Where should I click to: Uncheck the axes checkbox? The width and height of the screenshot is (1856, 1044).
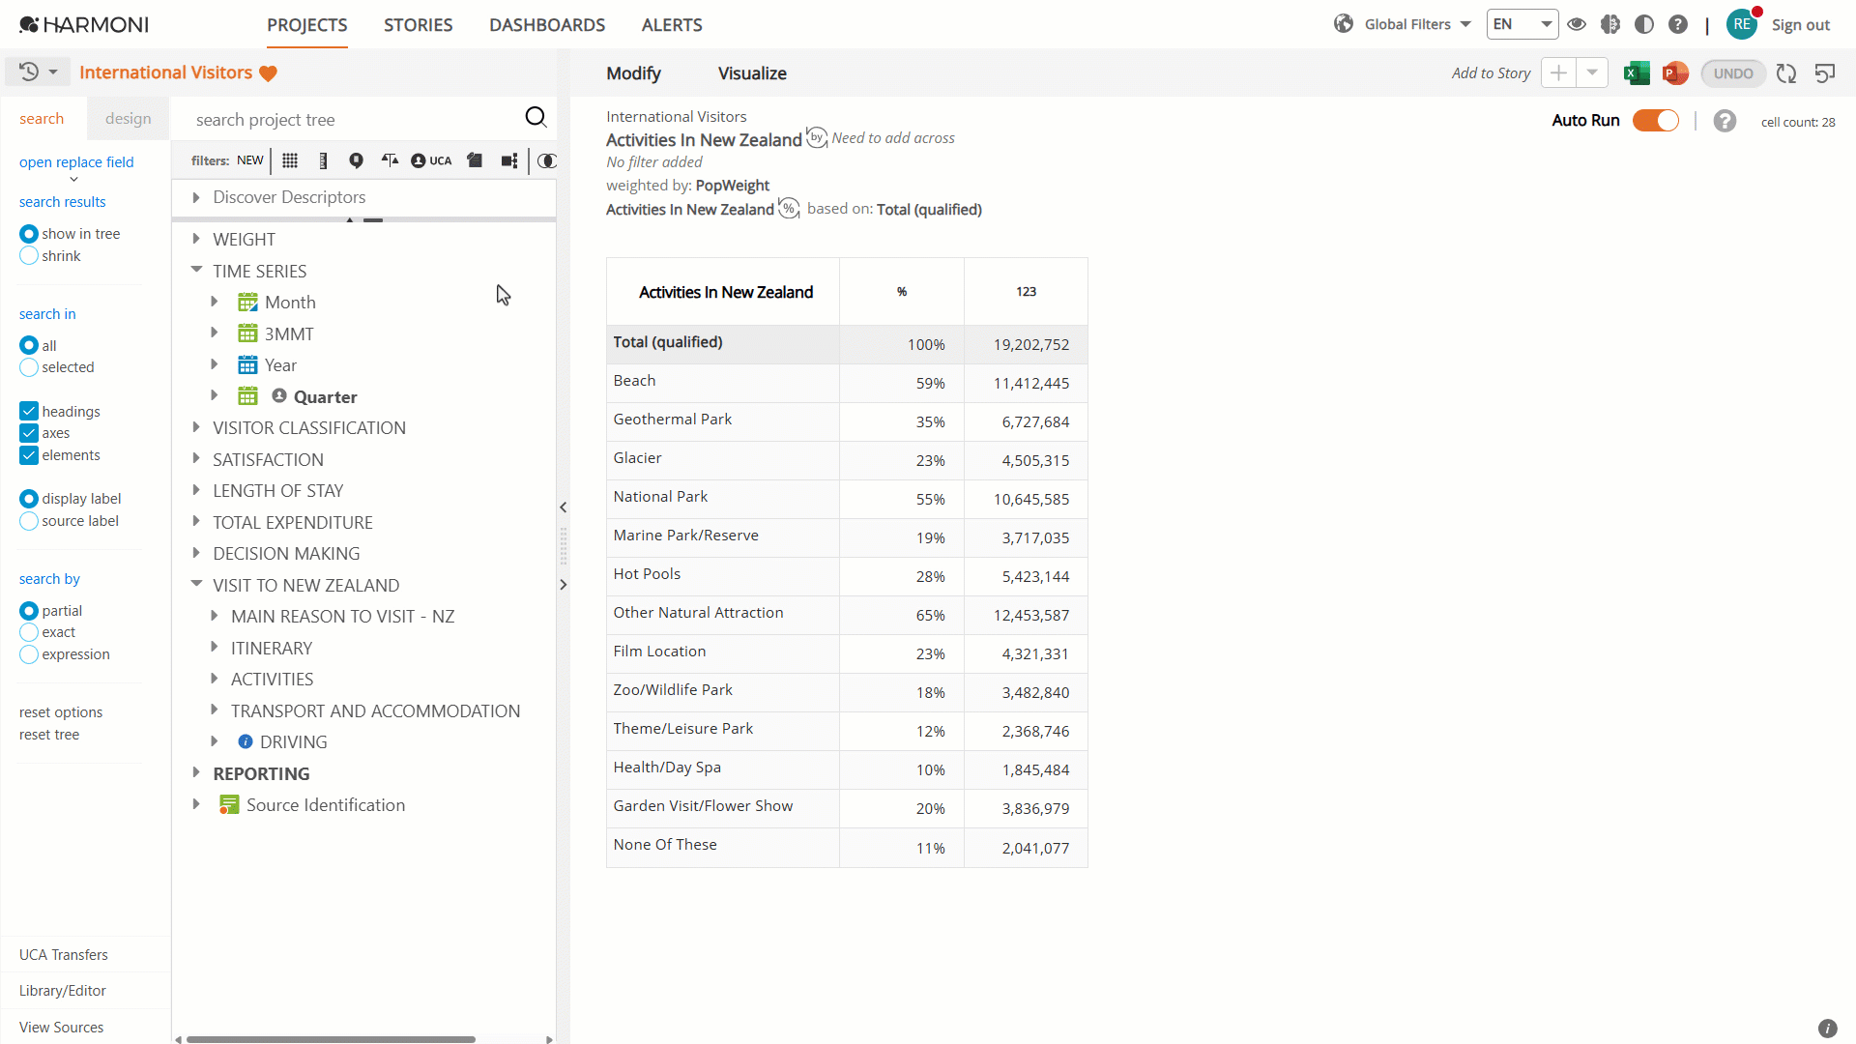29,433
